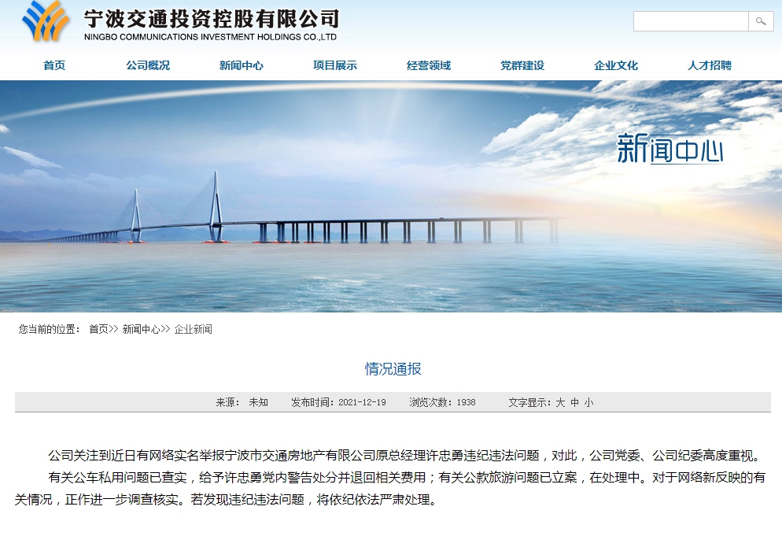Open the 项目展示 navigation menu

(x=334, y=66)
